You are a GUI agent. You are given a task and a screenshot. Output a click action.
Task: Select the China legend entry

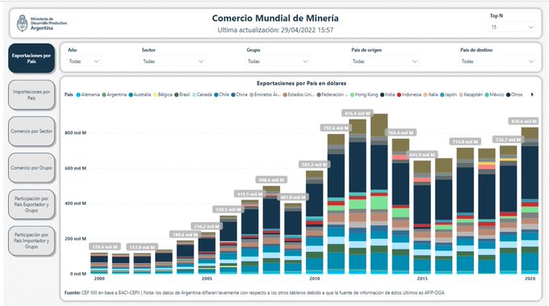(239, 94)
